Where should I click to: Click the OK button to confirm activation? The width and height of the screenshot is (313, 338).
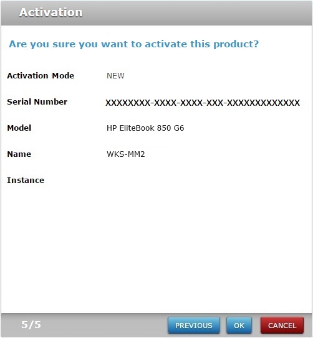tap(239, 325)
